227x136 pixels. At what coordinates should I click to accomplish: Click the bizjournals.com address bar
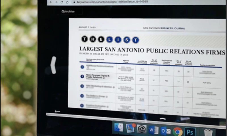pos(113,2)
